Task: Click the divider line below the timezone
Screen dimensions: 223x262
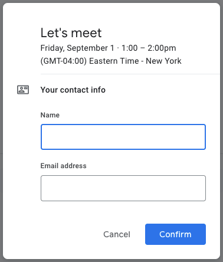Action: click(130, 74)
